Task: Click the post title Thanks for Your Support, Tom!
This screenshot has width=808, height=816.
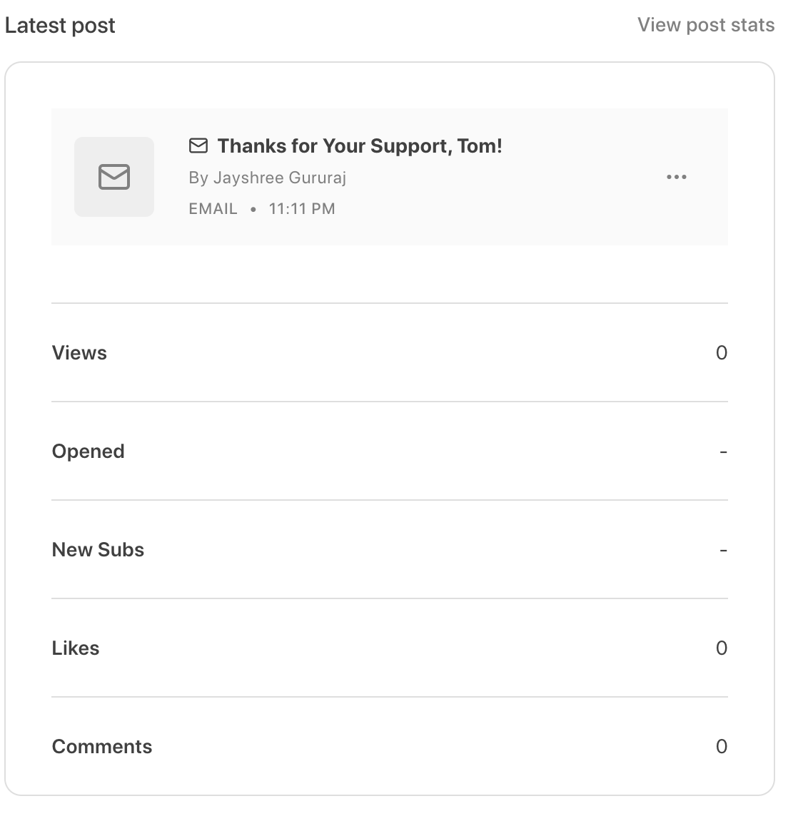Action: [360, 146]
